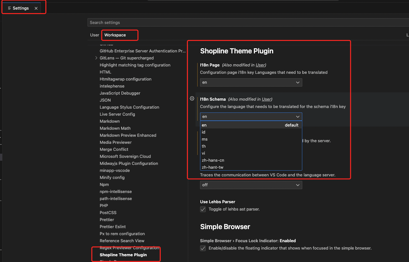Open the I18n Schema language dropdown
This screenshot has width=409, height=262.
click(x=251, y=117)
